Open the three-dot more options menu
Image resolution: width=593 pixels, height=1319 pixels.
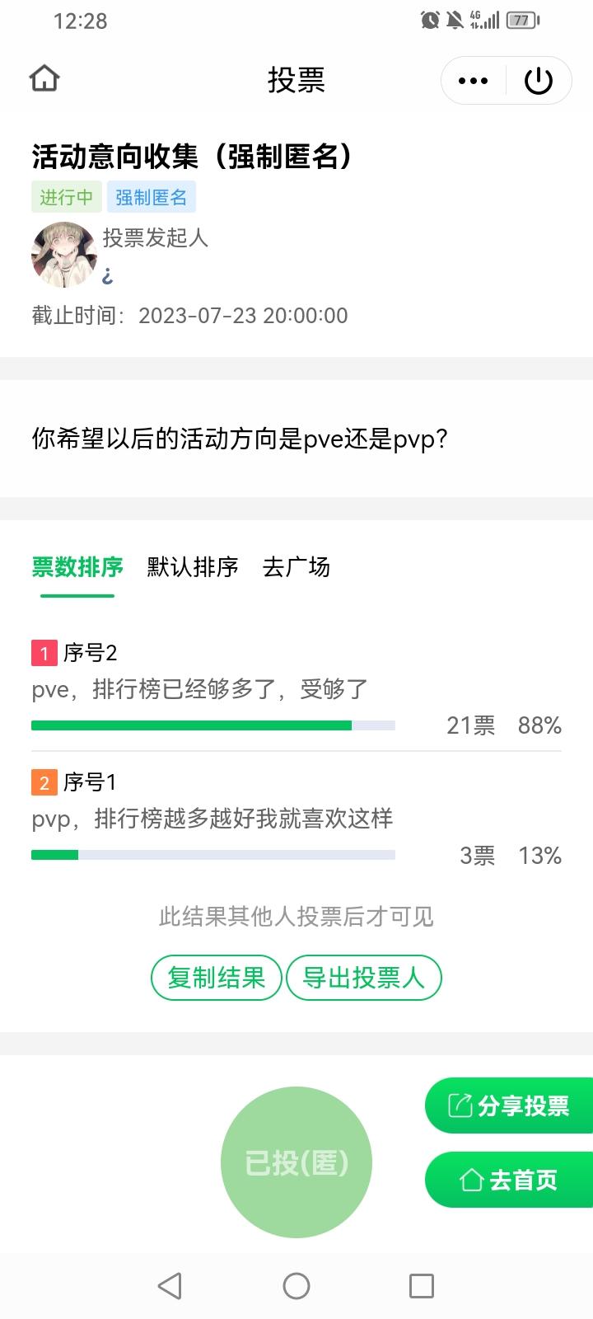click(x=473, y=81)
